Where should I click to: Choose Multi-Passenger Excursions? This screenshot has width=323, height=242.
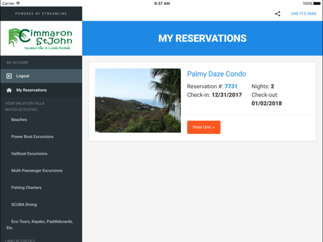(x=37, y=171)
